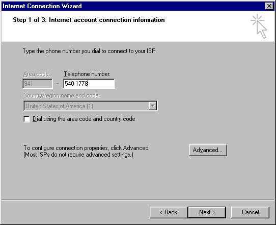Click the dash between area code and number
Image resolution: width=276 pixels, height=225 pixels.
tap(58, 84)
